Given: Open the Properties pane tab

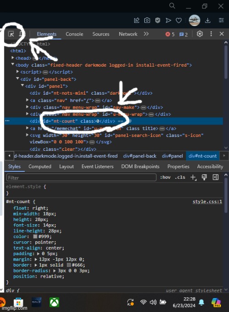Looking at the screenshot, I should [179, 166].
